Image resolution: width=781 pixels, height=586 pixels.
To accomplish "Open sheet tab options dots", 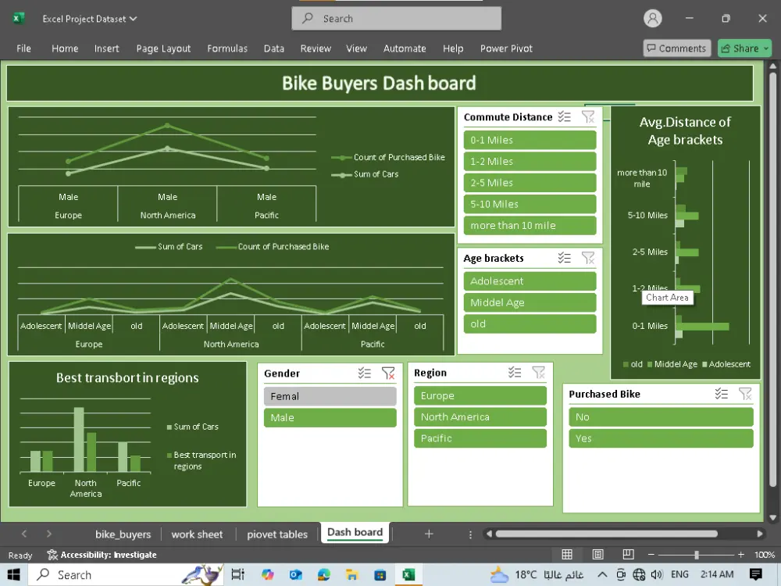I will (470, 534).
